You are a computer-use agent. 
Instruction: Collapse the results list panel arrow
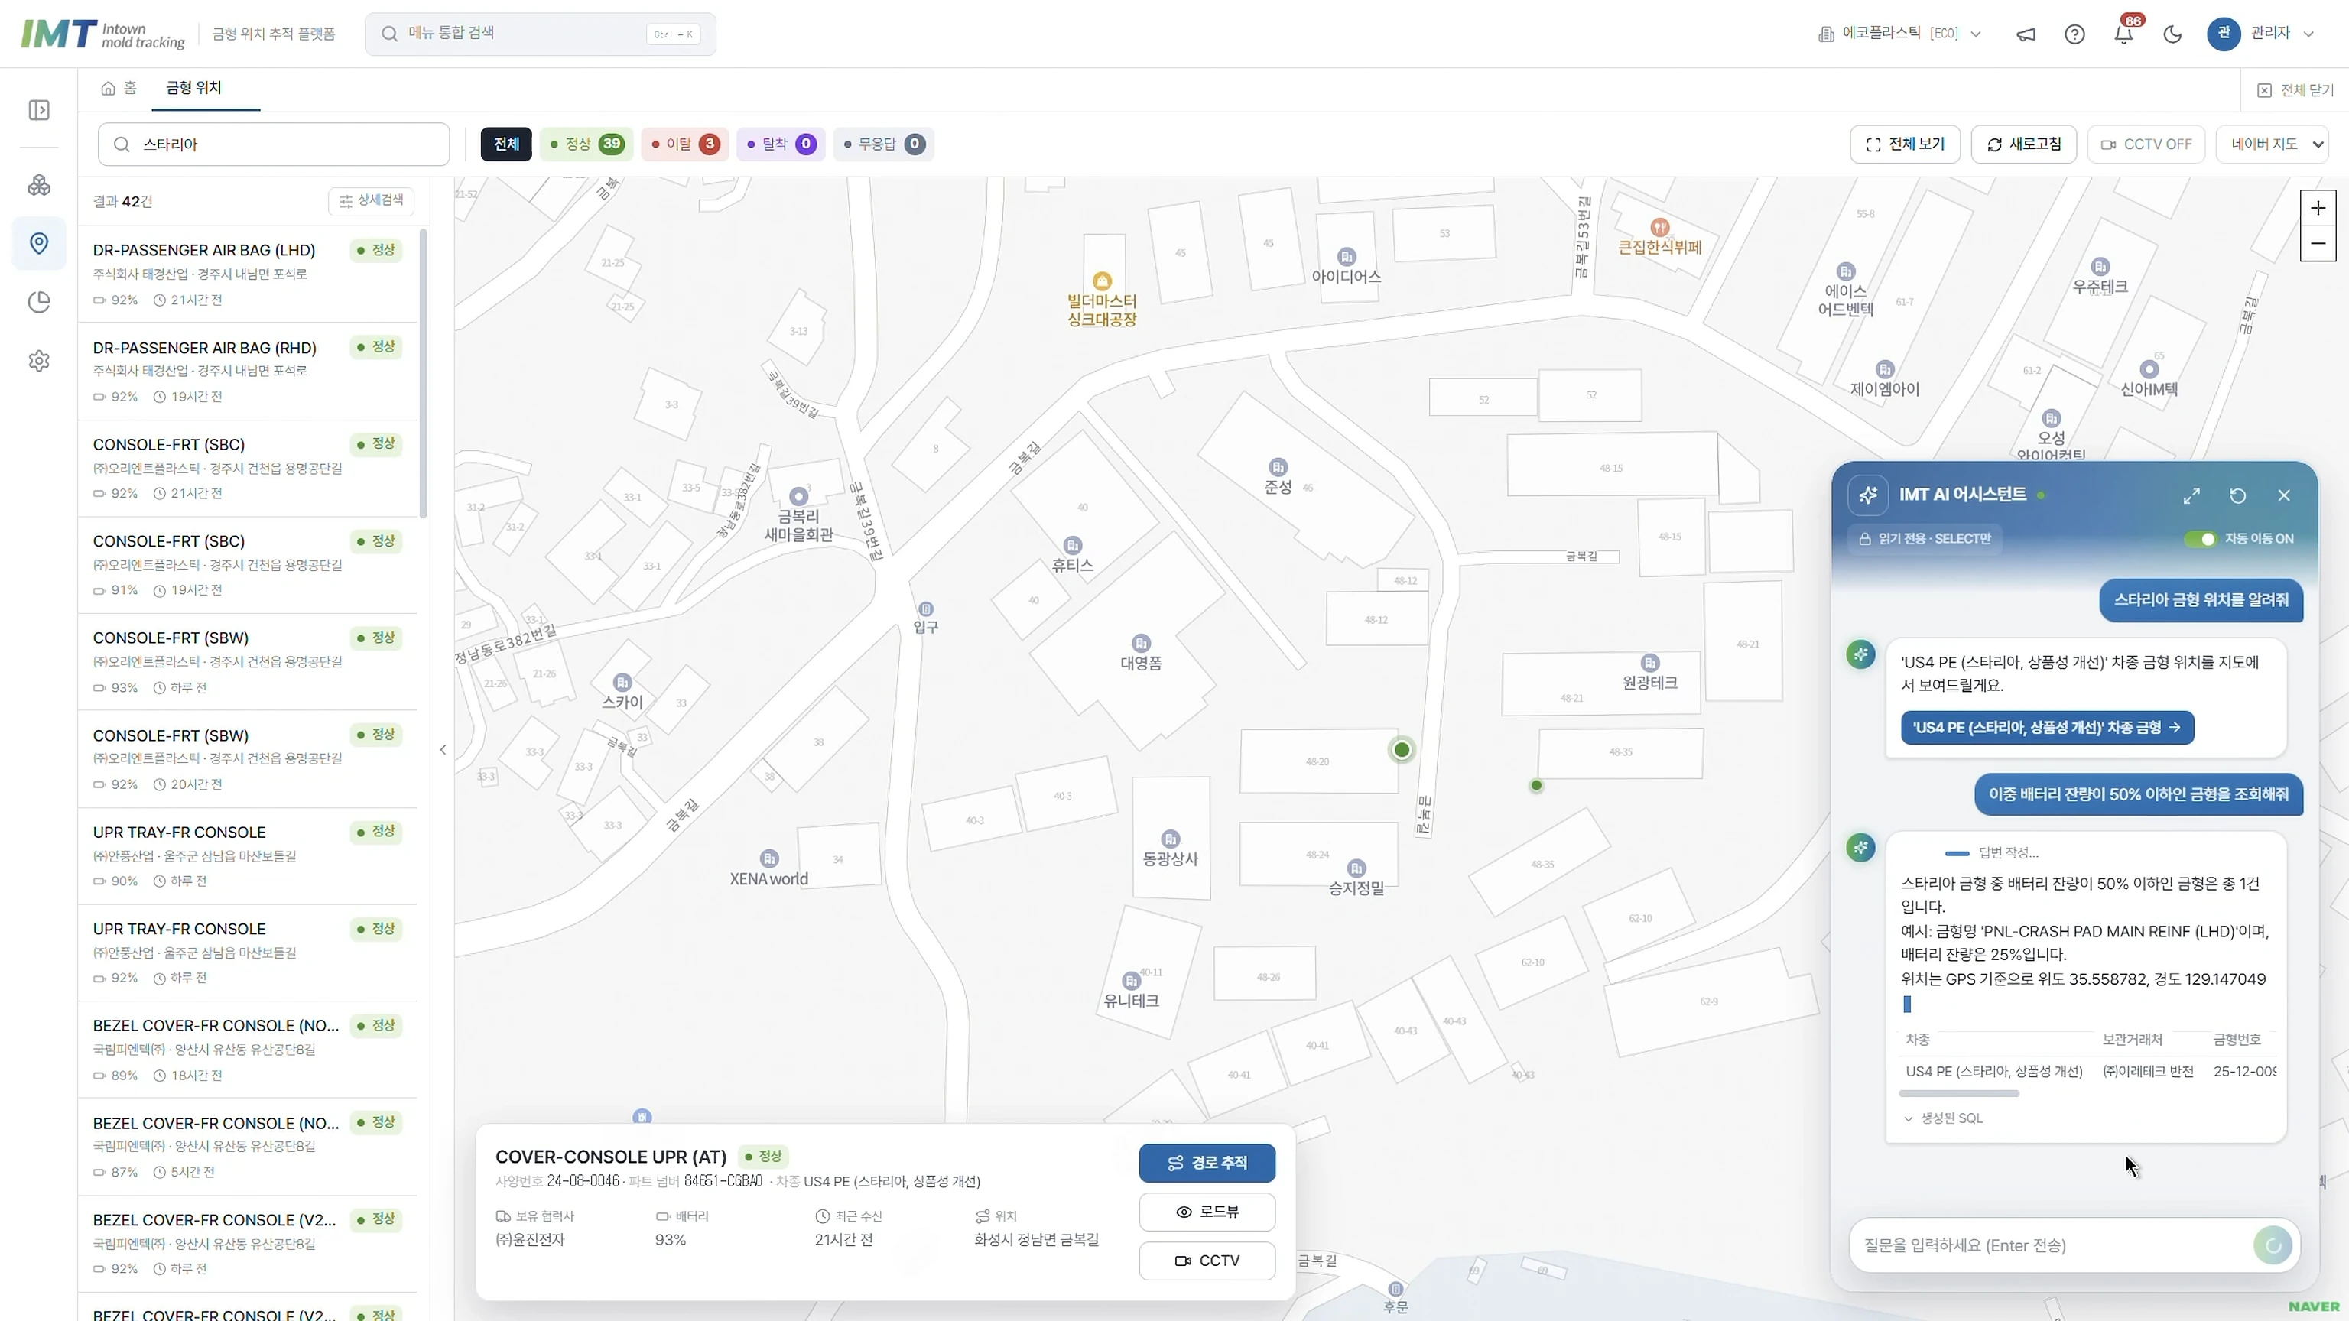442,749
